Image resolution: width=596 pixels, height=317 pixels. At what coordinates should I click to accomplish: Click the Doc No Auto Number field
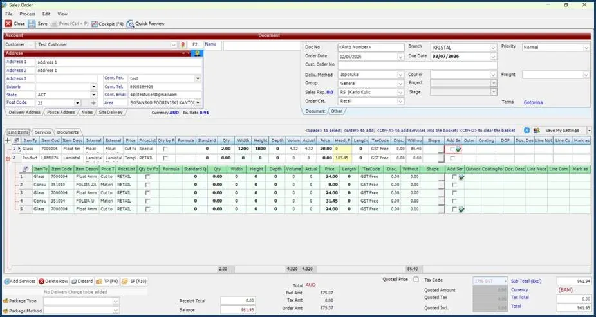tap(371, 48)
